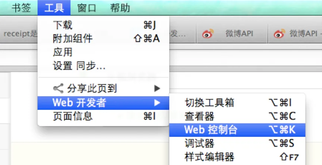The image size is (322, 165).
Task: Click the Weibo logo on the 微博API tab
Action: pyautogui.click(x=208, y=34)
